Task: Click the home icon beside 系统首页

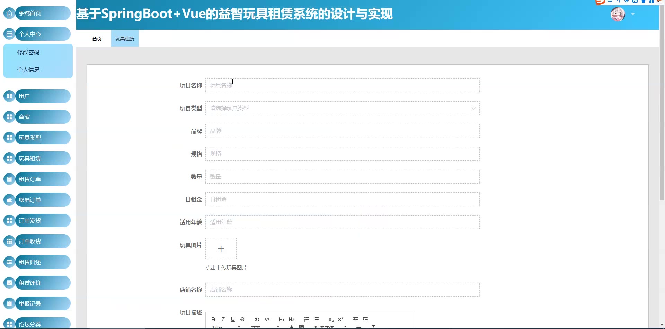Action: pos(9,13)
